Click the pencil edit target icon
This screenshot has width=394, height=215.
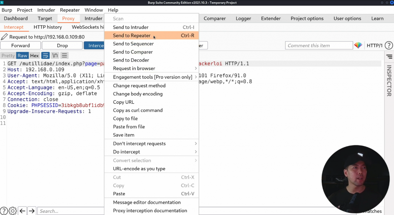point(4,37)
